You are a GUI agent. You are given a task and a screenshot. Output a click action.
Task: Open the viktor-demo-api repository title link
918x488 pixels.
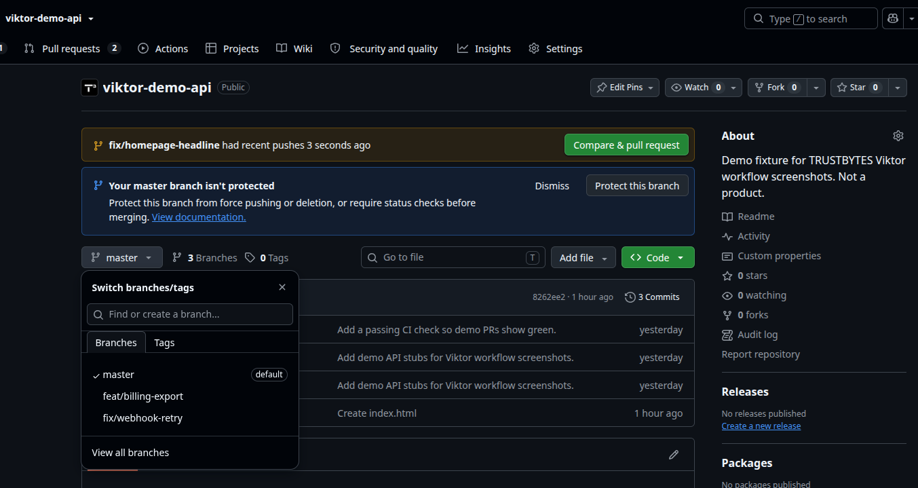pyautogui.click(x=157, y=88)
